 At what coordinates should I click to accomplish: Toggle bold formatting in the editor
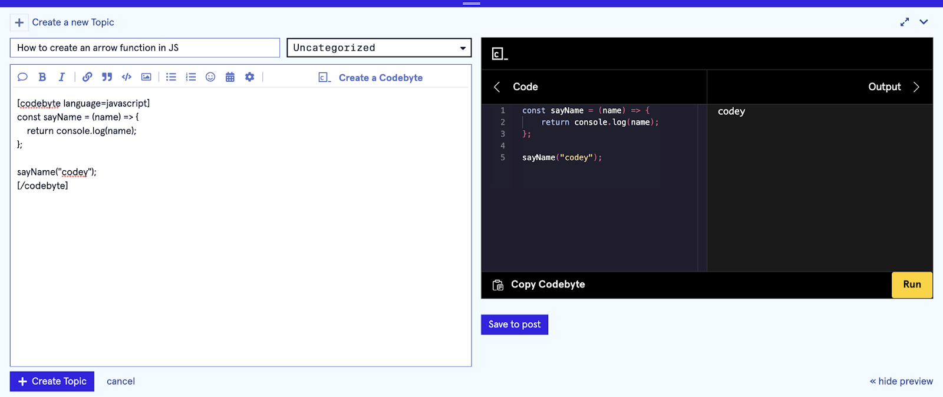42,77
